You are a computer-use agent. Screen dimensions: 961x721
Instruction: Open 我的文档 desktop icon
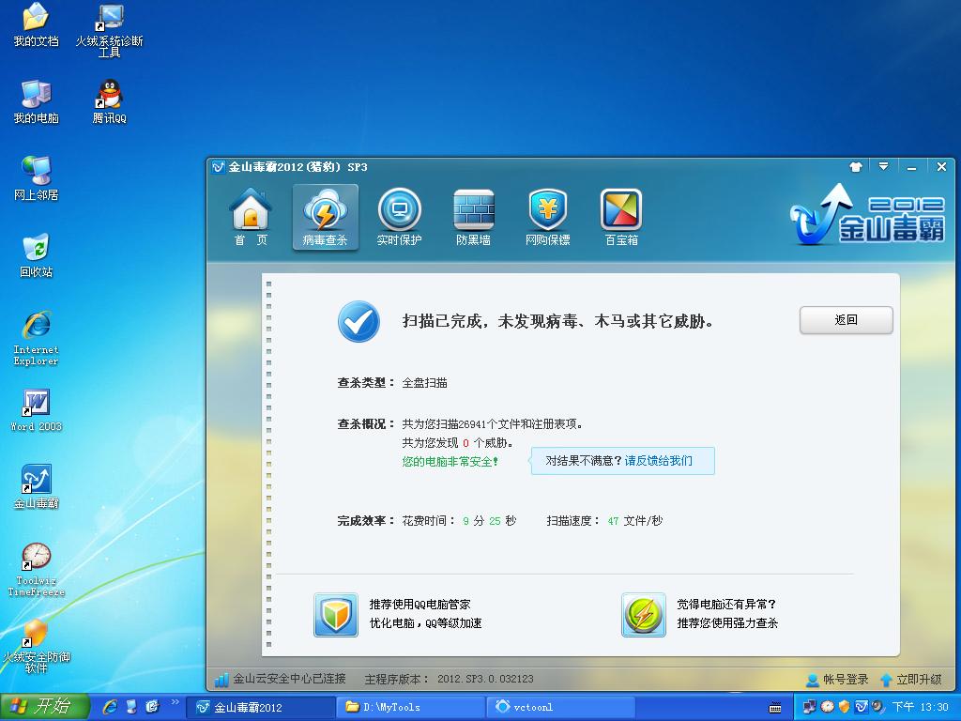pyautogui.click(x=37, y=25)
